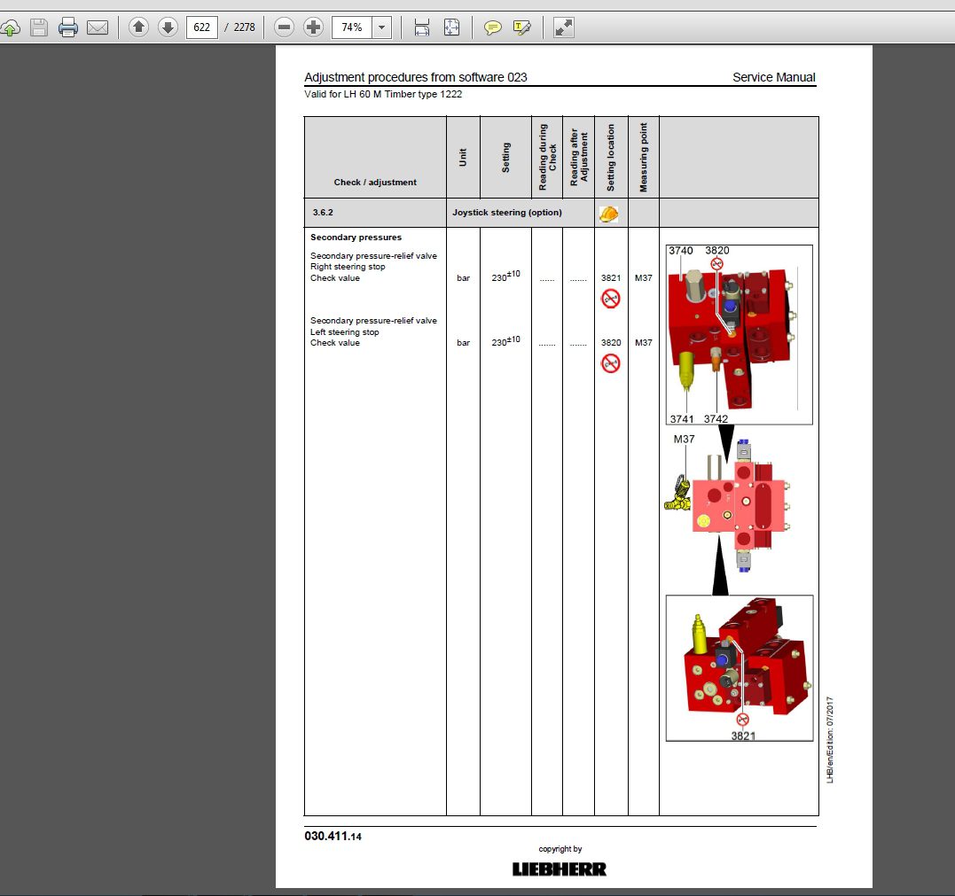
Task: Click the 'Adjustment procedures from software 023' title
Action: pyautogui.click(x=415, y=77)
